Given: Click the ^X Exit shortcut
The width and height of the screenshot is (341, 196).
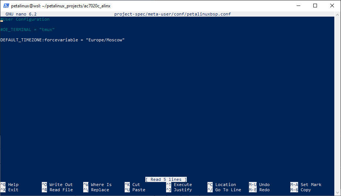Looking at the screenshot, I should [x=10, y=190].
